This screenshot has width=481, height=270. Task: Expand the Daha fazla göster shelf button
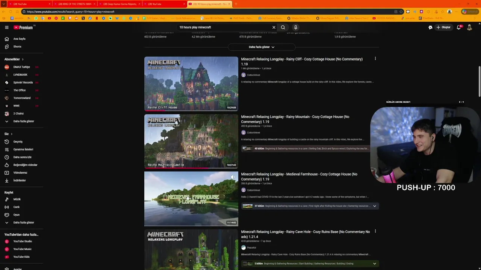point(262,47)
